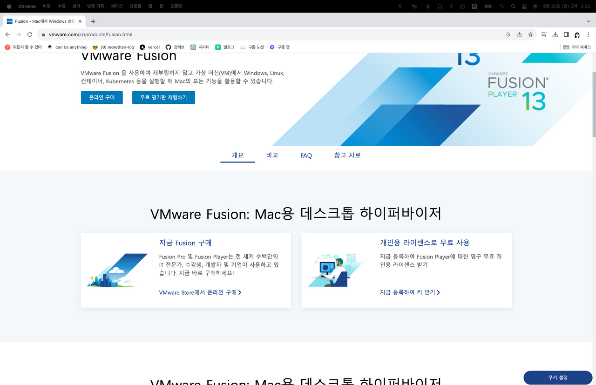596x385 pixels.
Task: Click the 무료 평가판 체험하기 button
Action: tap(163, 97)
